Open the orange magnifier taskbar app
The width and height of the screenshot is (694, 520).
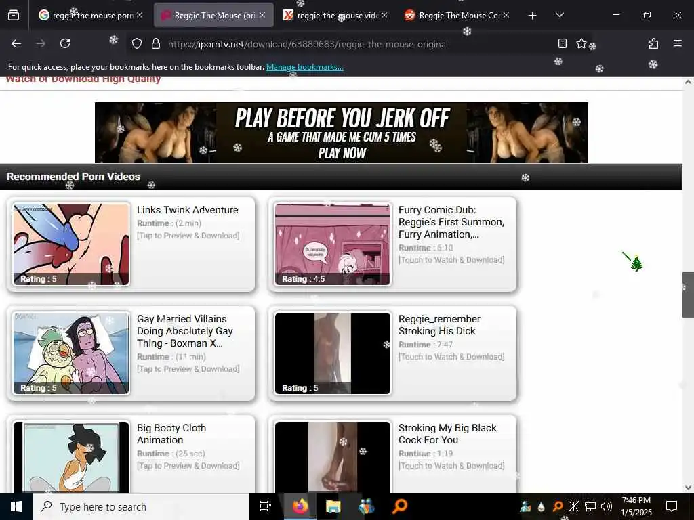click(400, 506)
